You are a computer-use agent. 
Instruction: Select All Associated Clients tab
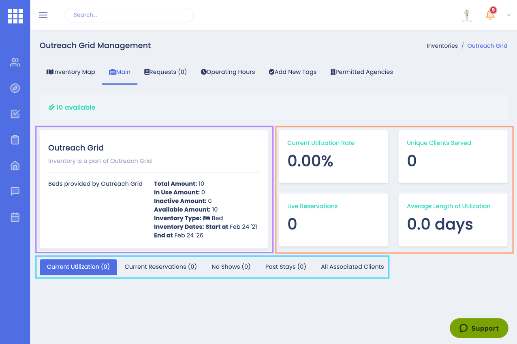tap(352, 267)
